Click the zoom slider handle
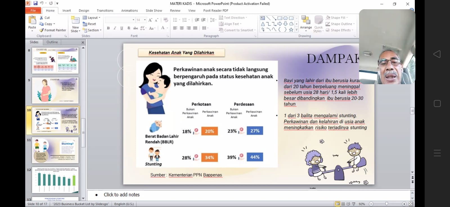 [x=387, y=204]
